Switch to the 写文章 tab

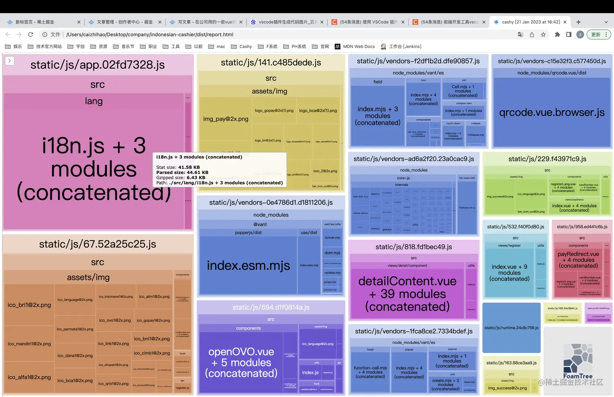[205, 22]
